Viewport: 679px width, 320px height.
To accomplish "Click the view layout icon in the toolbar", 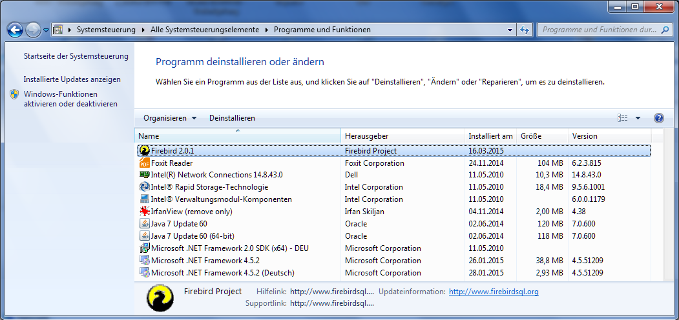I will [x=623, y=118].
